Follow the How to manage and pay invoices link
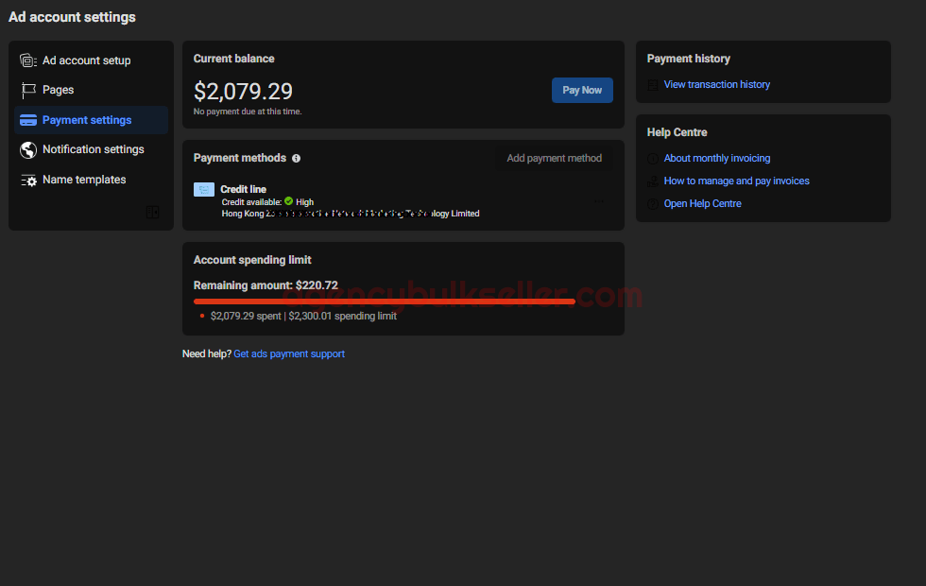The image size is (926, 586). [x=736, y=181]
